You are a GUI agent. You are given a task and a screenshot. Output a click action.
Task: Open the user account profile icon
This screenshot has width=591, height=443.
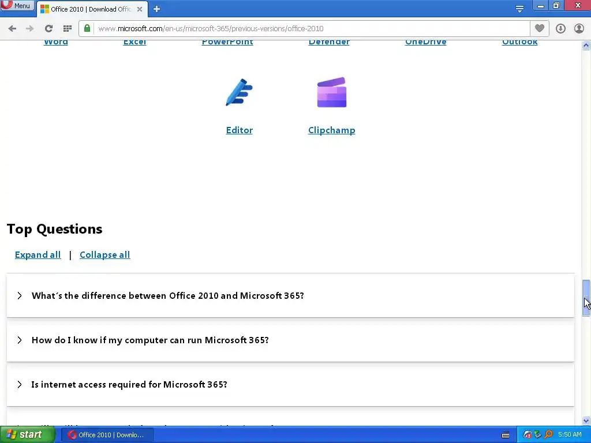click(x=579, y=29)
